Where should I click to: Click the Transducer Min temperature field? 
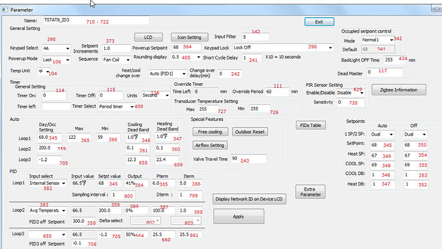(x=259, y=109)
